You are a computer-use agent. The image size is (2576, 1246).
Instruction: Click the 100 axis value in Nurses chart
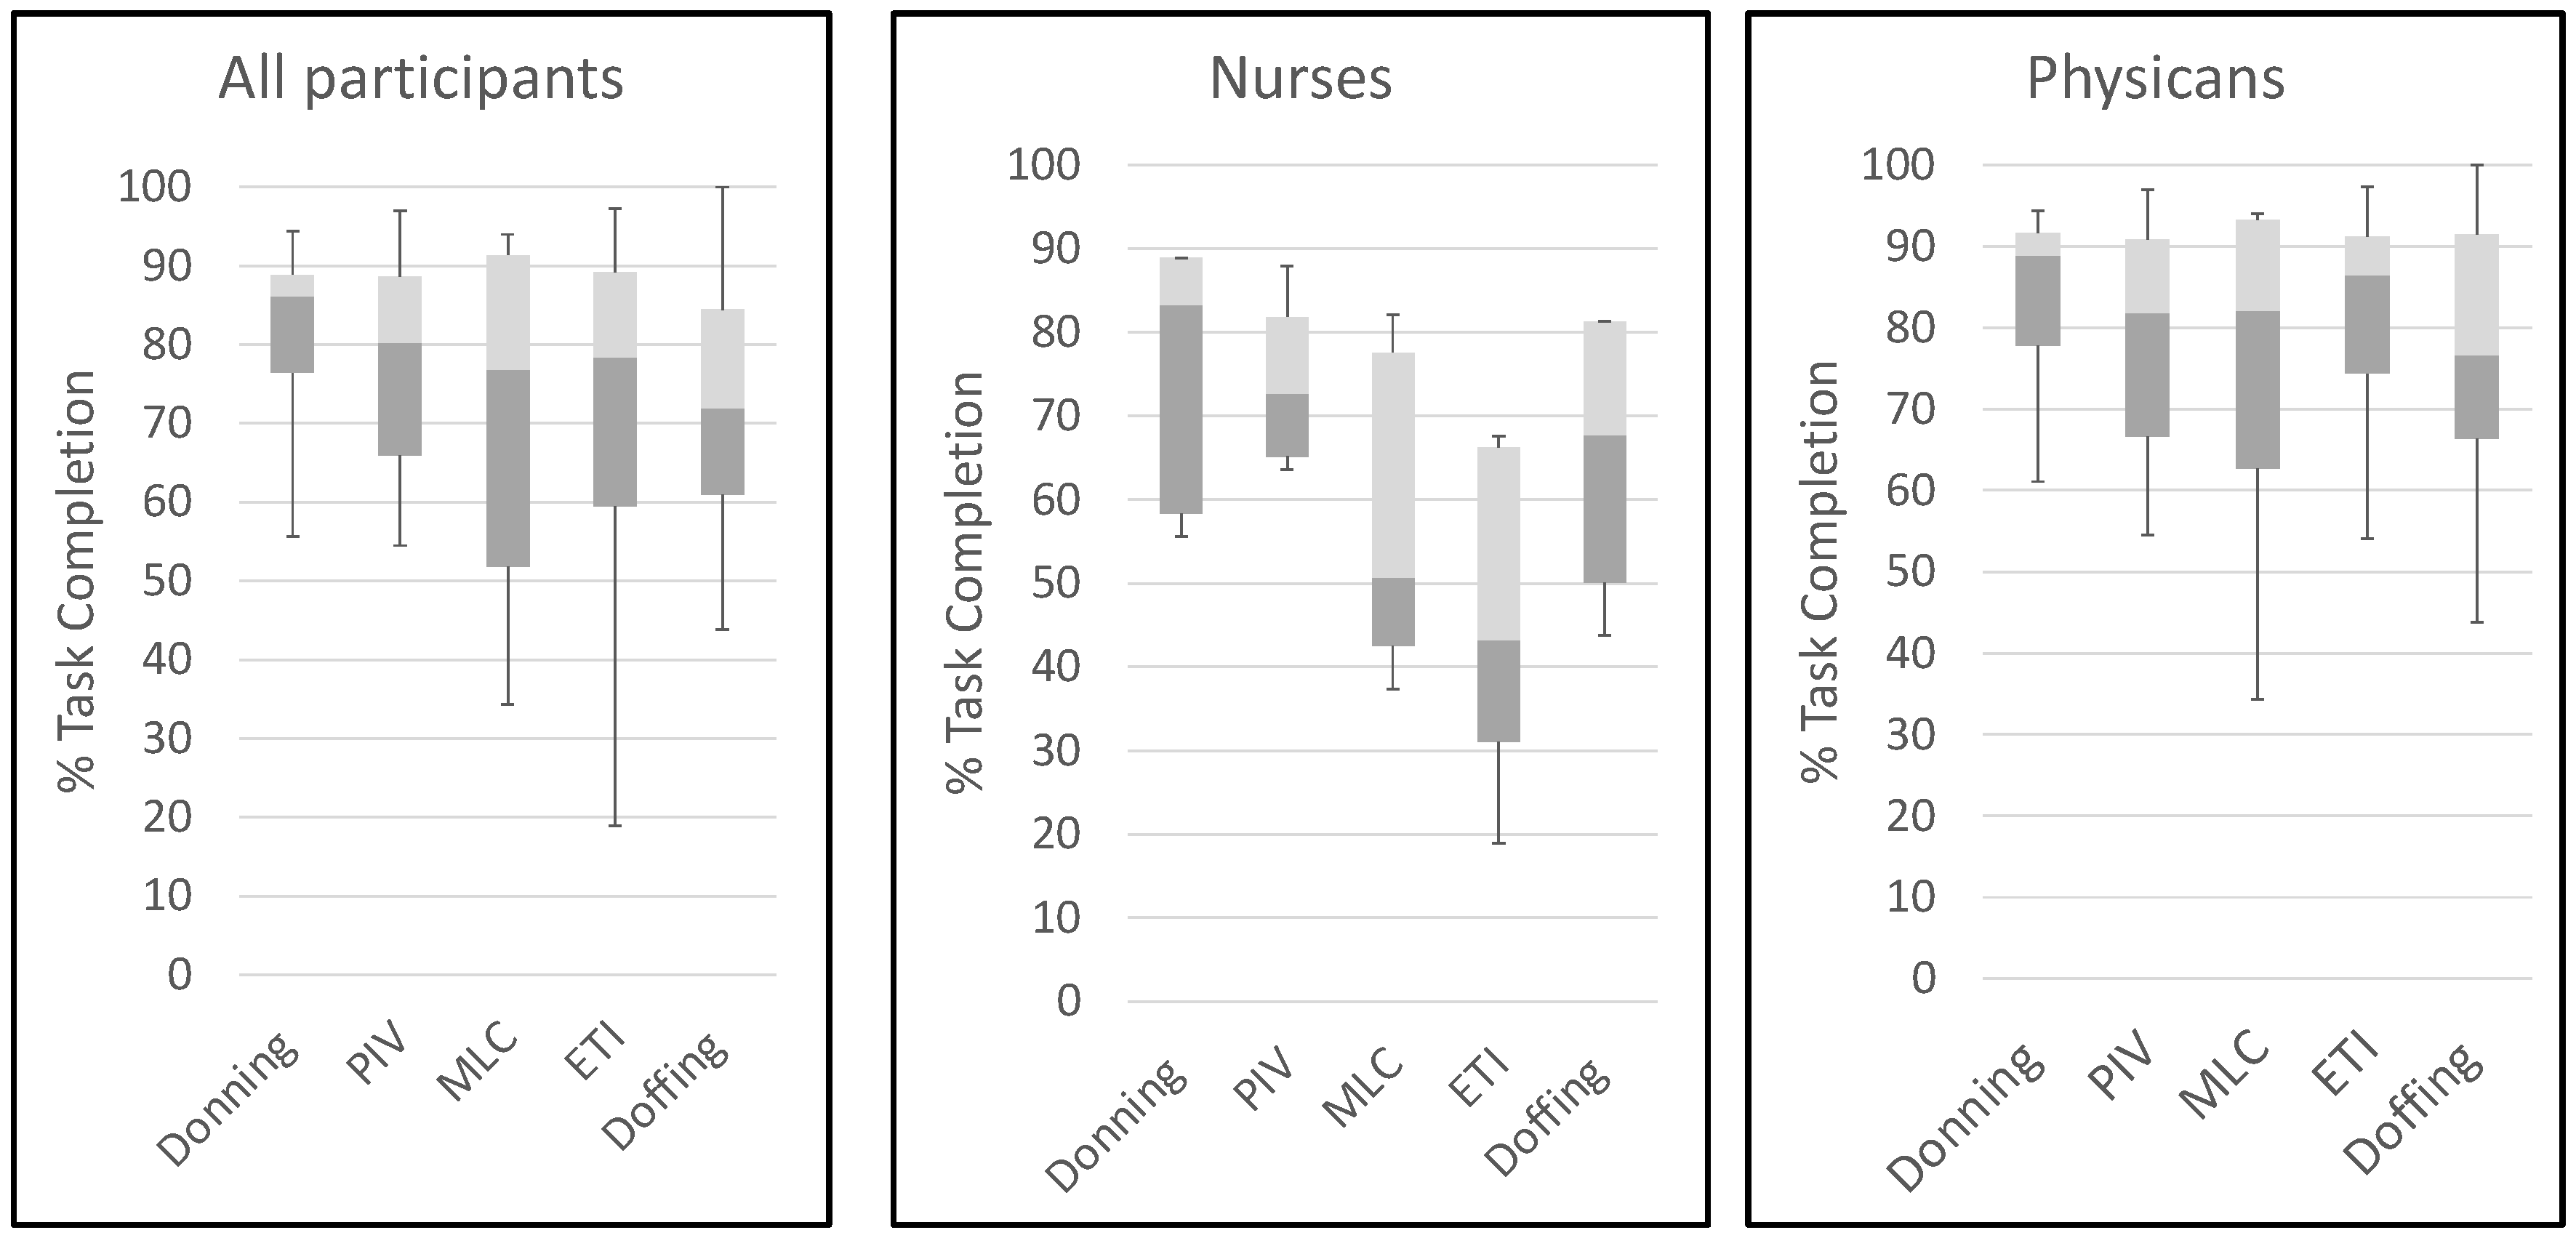[x=1043, y=165]
